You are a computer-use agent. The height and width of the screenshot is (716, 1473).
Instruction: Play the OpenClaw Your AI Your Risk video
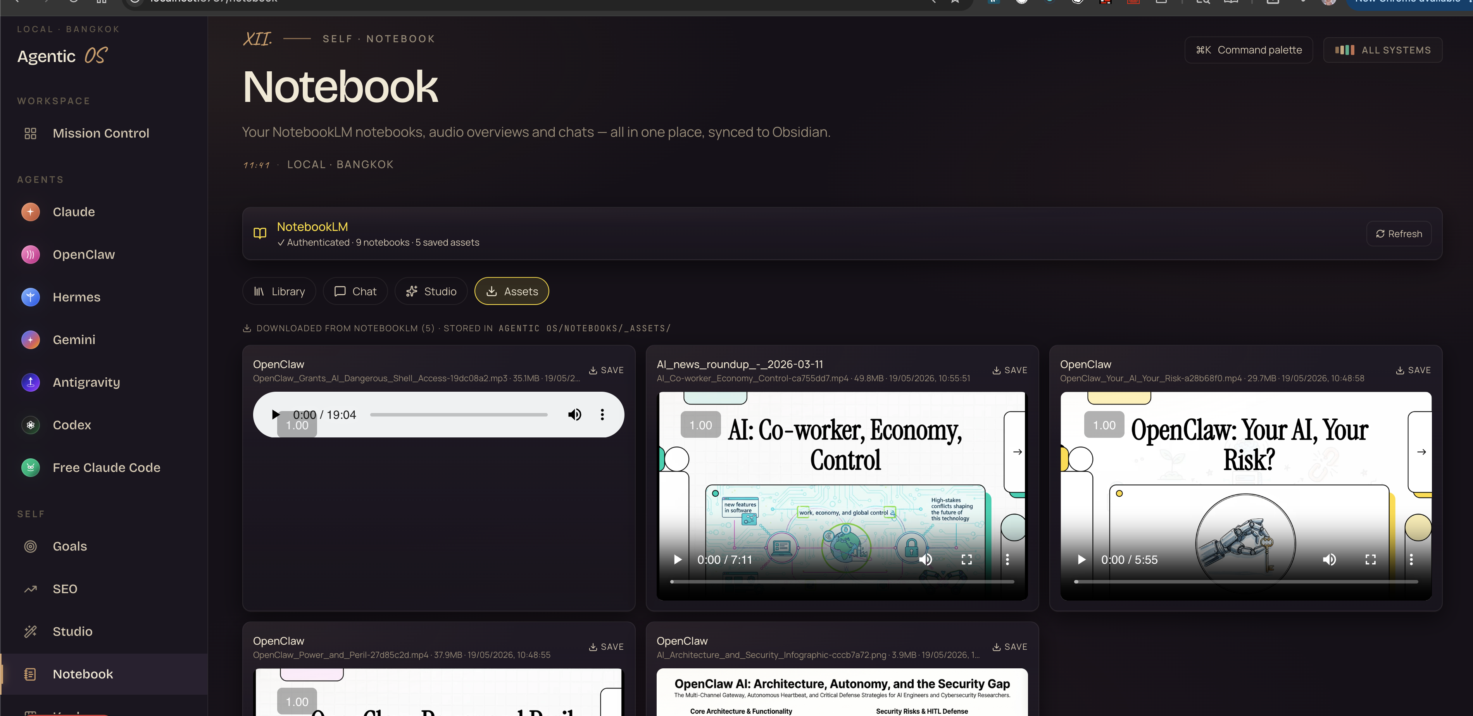(1081, 559)
